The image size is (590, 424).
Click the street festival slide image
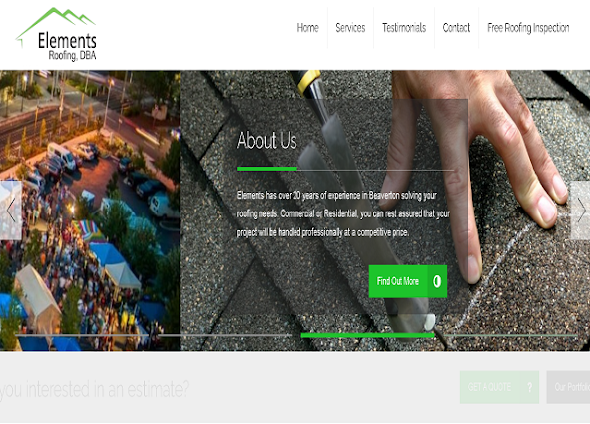[90, 211]
